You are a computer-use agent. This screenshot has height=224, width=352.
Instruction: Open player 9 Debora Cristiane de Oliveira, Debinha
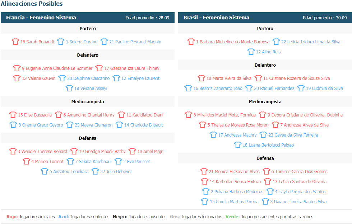305,115
